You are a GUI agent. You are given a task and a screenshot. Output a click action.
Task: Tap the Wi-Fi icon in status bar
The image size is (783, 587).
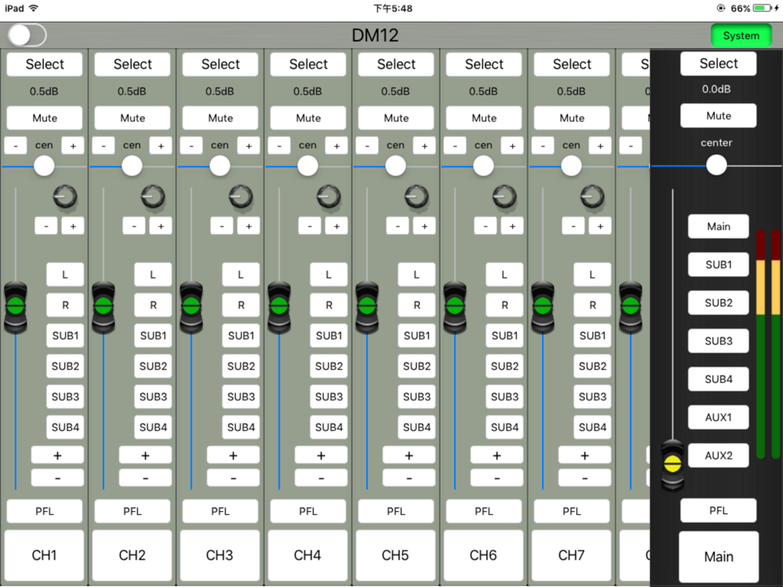tap(34, 8)
